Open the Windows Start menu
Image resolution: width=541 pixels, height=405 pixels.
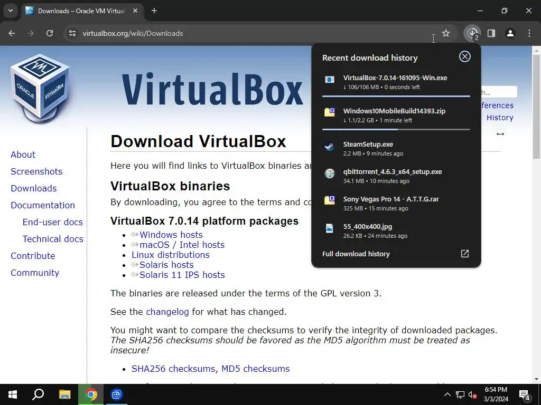pos(13,394)
